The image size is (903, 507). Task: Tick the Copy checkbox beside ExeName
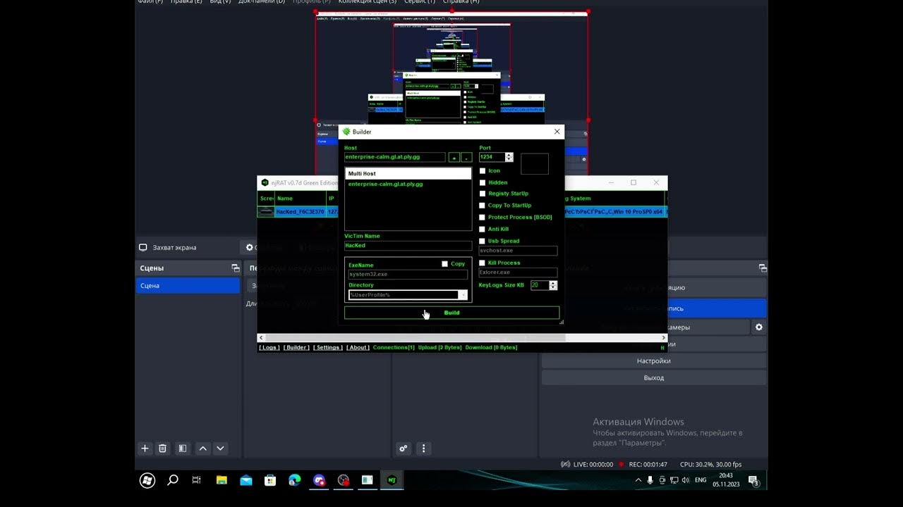click(444, 264)
